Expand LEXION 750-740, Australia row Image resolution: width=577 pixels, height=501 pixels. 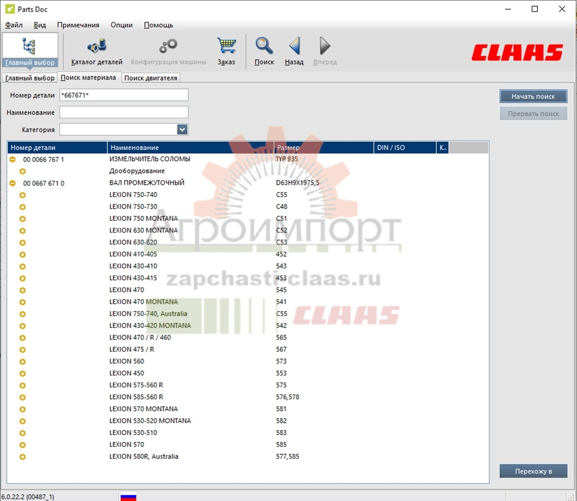(23, 314)
